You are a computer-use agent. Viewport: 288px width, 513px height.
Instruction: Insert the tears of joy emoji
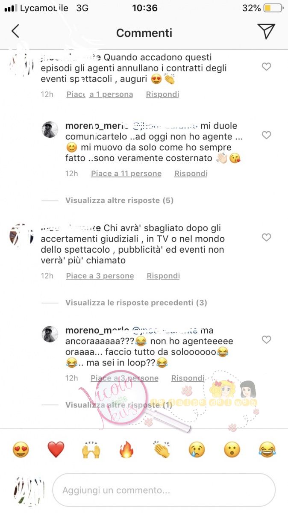coord(267,450)
